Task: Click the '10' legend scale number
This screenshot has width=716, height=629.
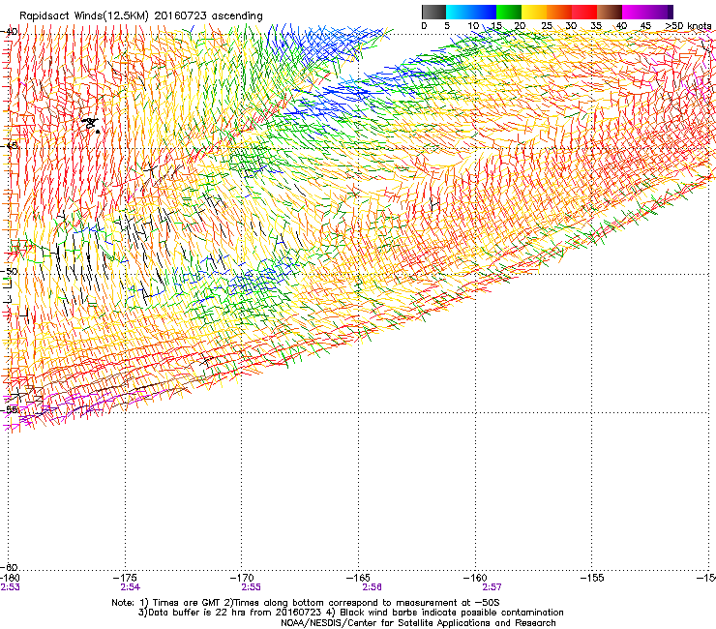Action: (472, 26)
